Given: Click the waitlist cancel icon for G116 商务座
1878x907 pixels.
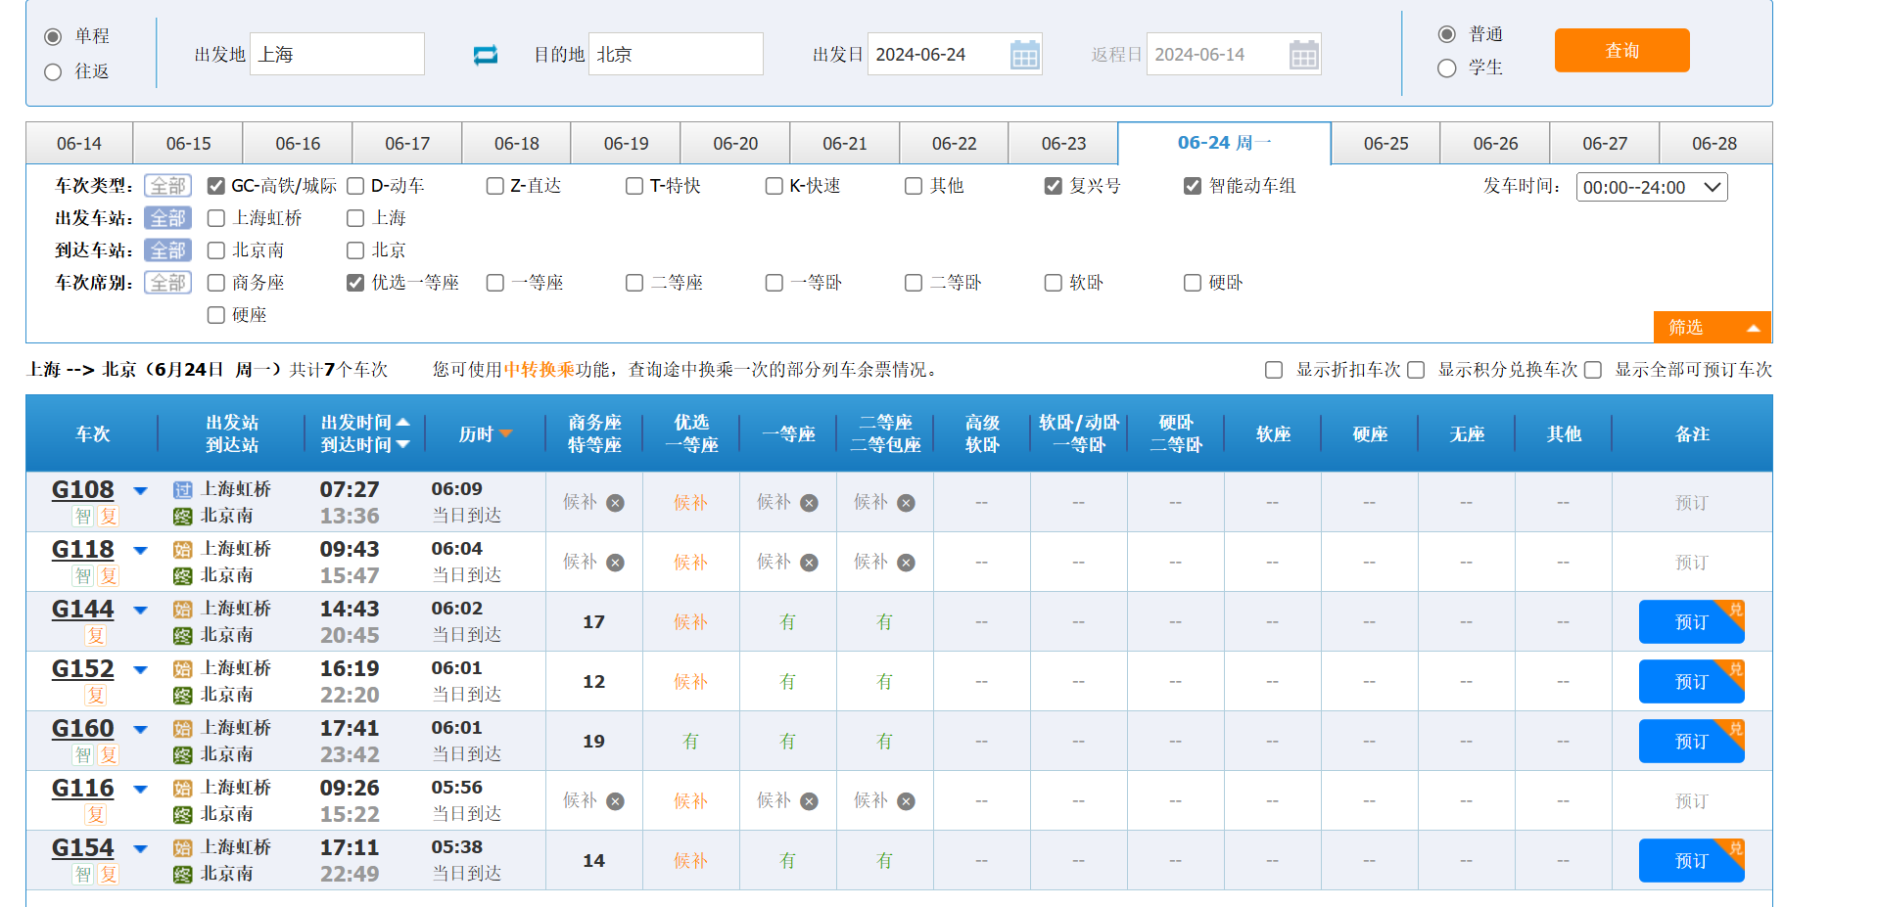Looking at the screenshot, I should tap(615, 801).
